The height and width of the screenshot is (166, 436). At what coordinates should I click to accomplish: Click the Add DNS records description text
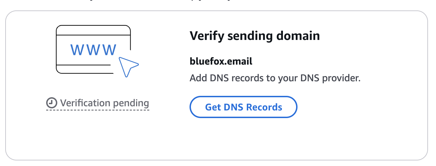pyautogui.click(x=275, y=78)
